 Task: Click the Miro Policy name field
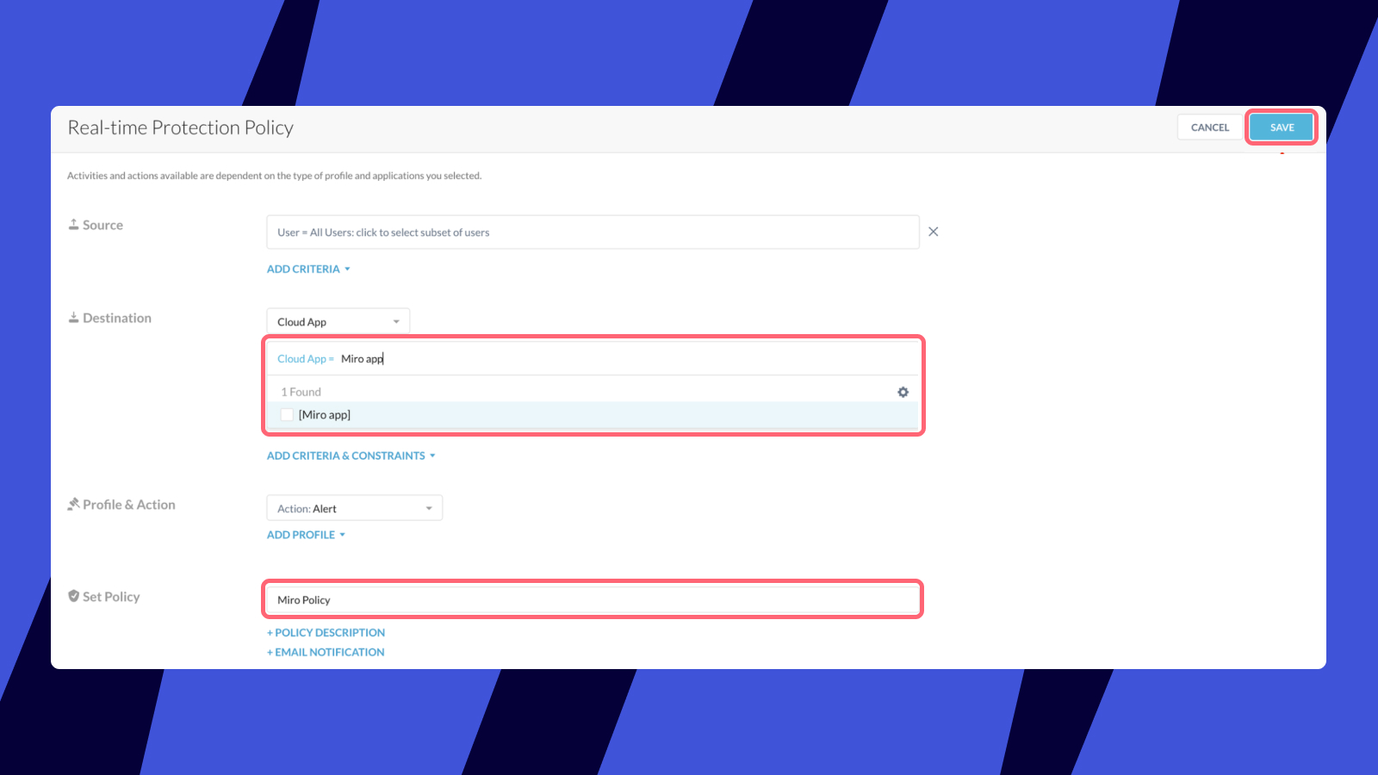[593, 599]
